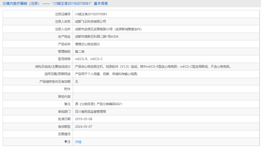Click the lightbulb icon beside 注
The height and width of the screenshot is (147, 261).
[x=66, y=141]
